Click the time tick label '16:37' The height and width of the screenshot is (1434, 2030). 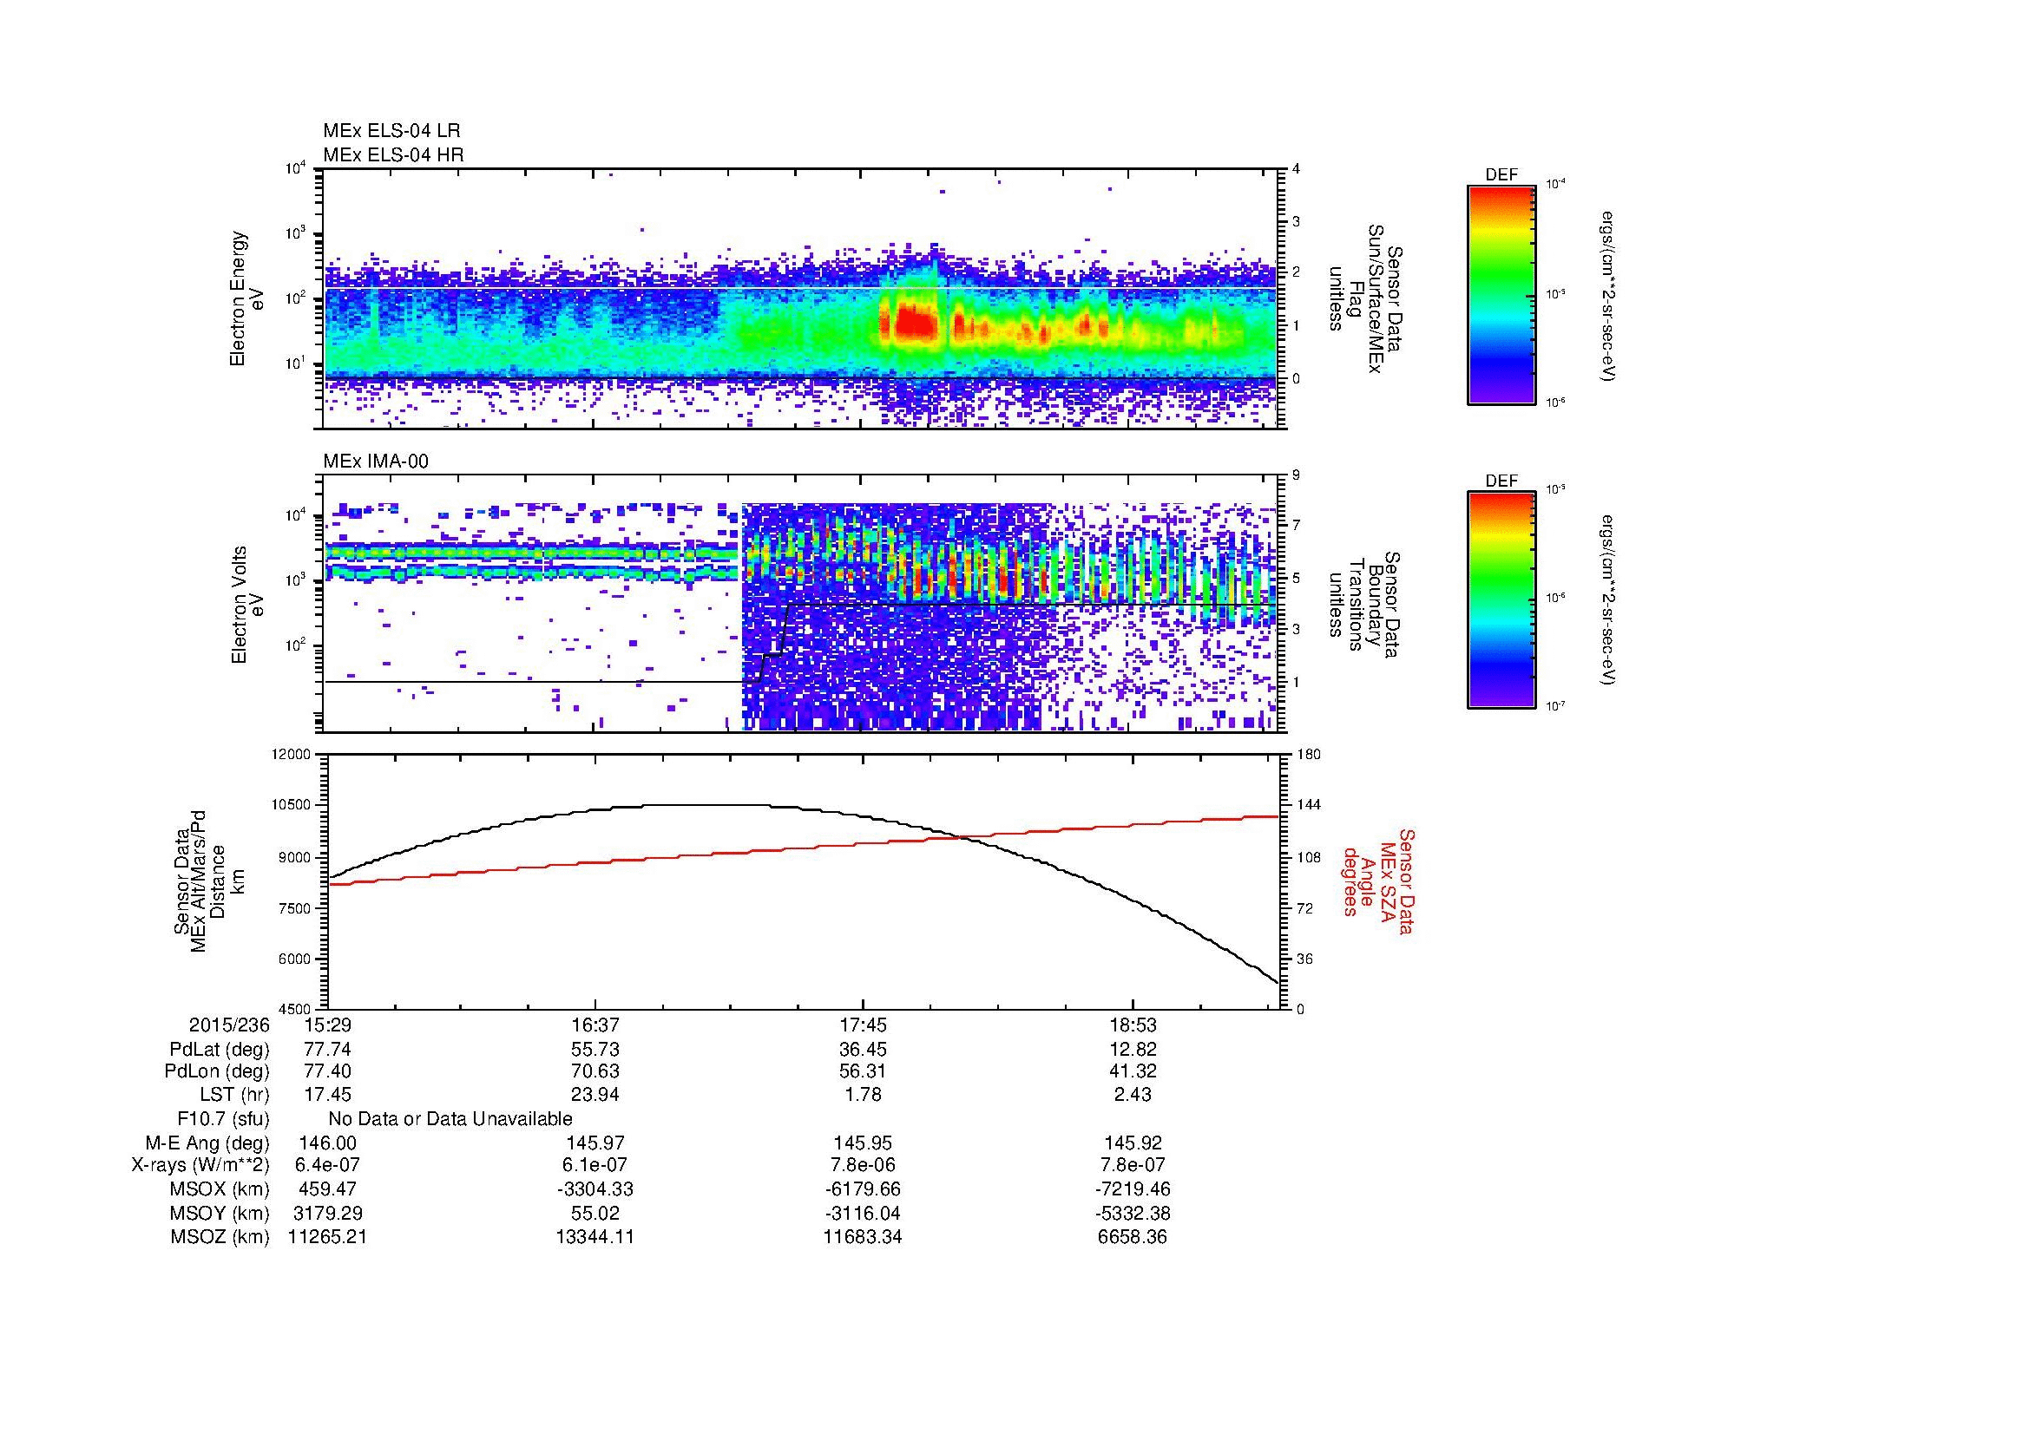[595, 1025]
